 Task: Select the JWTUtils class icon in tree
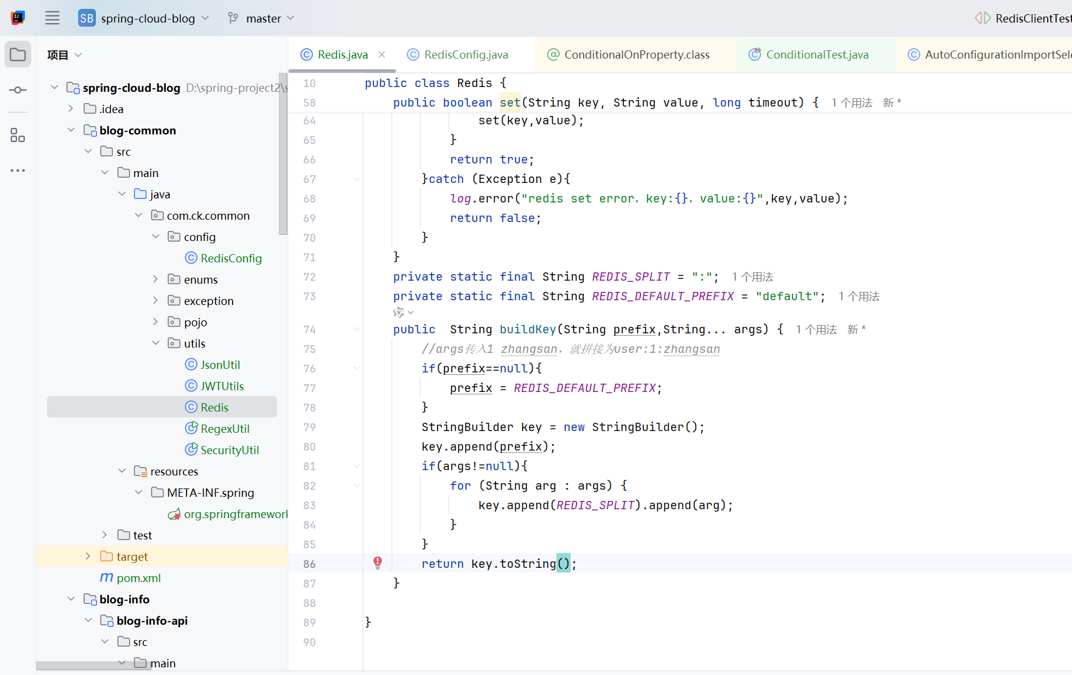(x=191, y=385)
